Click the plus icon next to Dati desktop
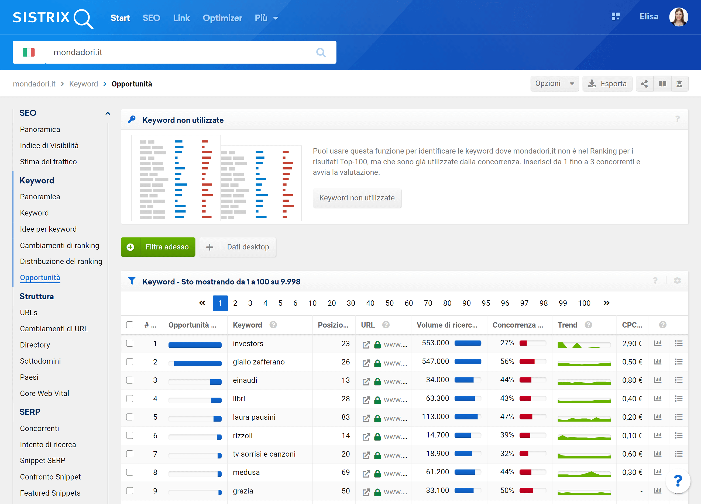The height and width of the screenshot is (504, 701). [x=209, y=247]
